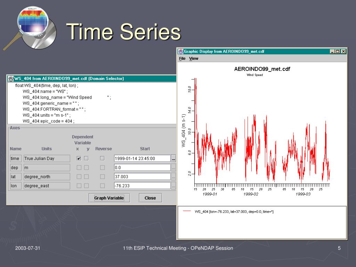Click the 1999-01 x-axis month label

(x=210, y=194)
